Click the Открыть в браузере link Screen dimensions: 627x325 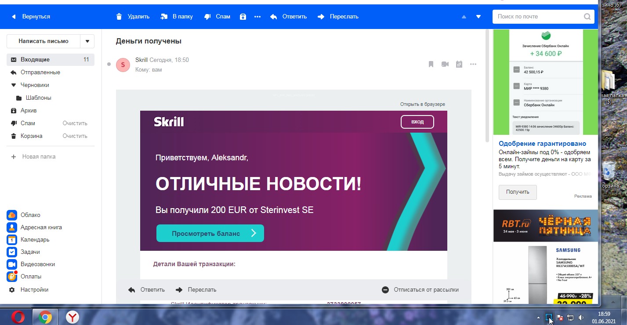click(x=423, y=105)
